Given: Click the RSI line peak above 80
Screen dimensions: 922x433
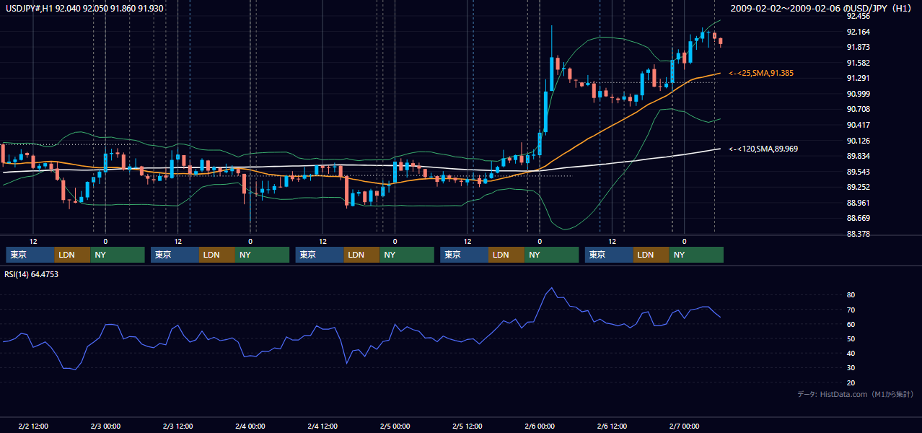Looking at the screenshot, I should pyautogui.click(x=552, y=288).
